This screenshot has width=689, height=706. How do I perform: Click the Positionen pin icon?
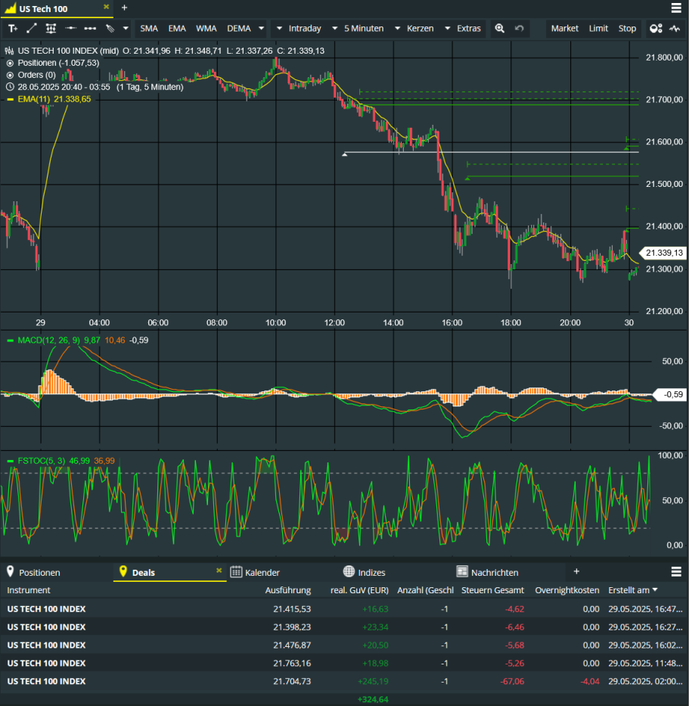pyautogui.click(x=11, y=571)
